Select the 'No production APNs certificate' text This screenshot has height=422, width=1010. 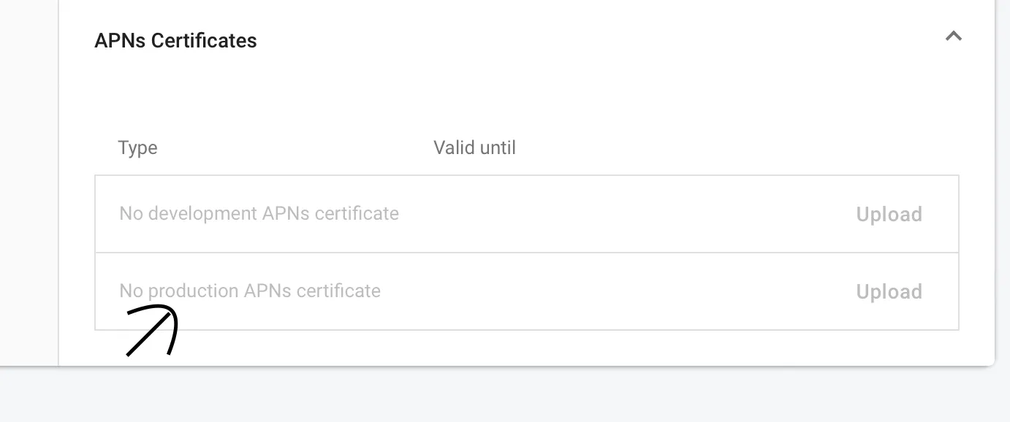250,291
